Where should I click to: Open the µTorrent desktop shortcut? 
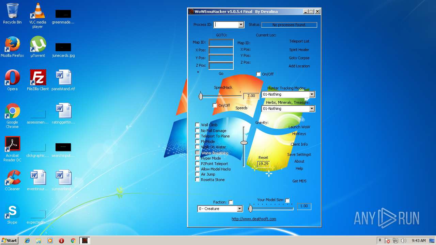pyautogui.click(x=37, y=47)
